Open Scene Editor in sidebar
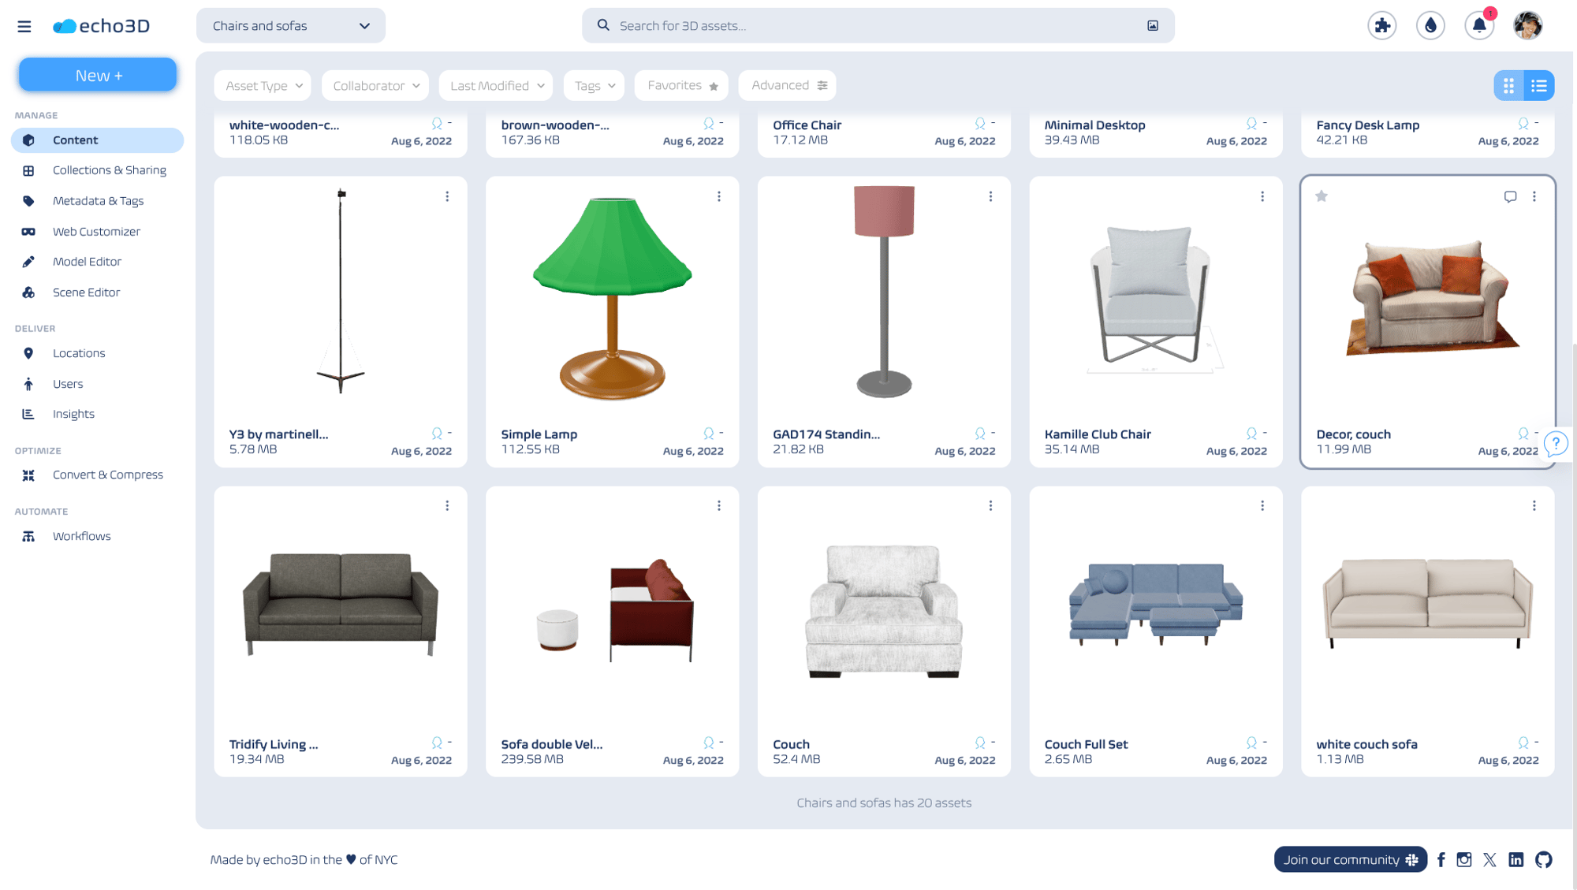1577x890 pixels. click(x=87, y=292)
